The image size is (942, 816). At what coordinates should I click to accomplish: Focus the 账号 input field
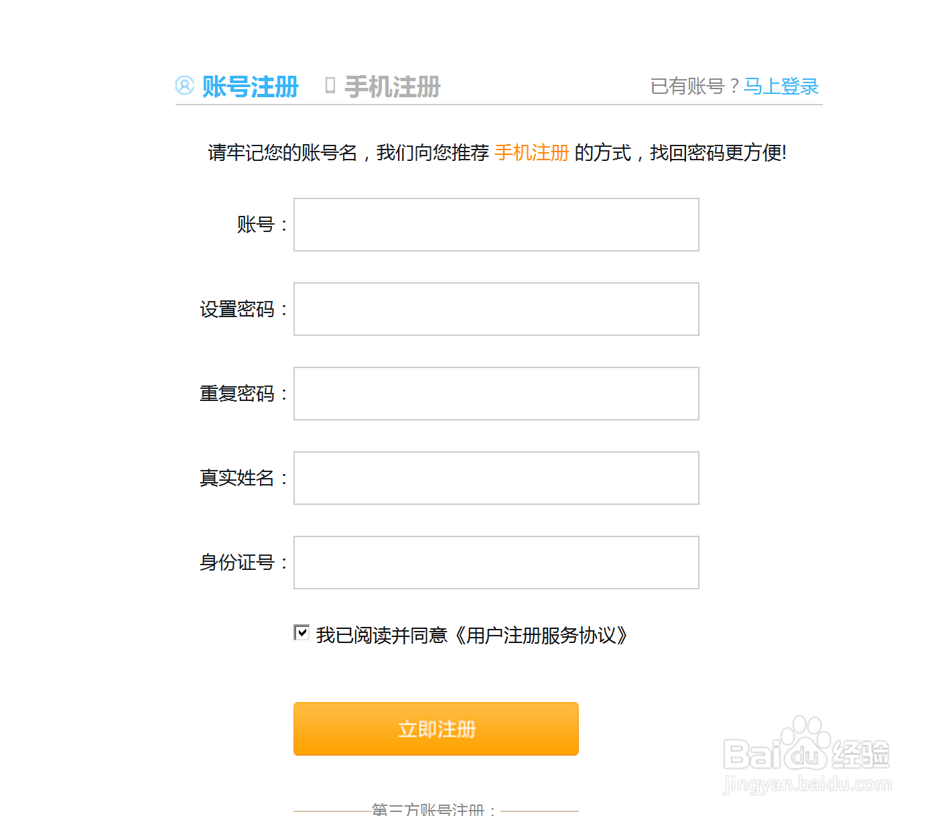tap(496, 225)
